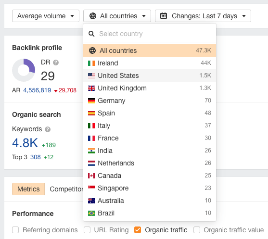The height and width of the screenshot is (239, 268).
Task: Click the India flag icon
Action: tap(91, 151)
